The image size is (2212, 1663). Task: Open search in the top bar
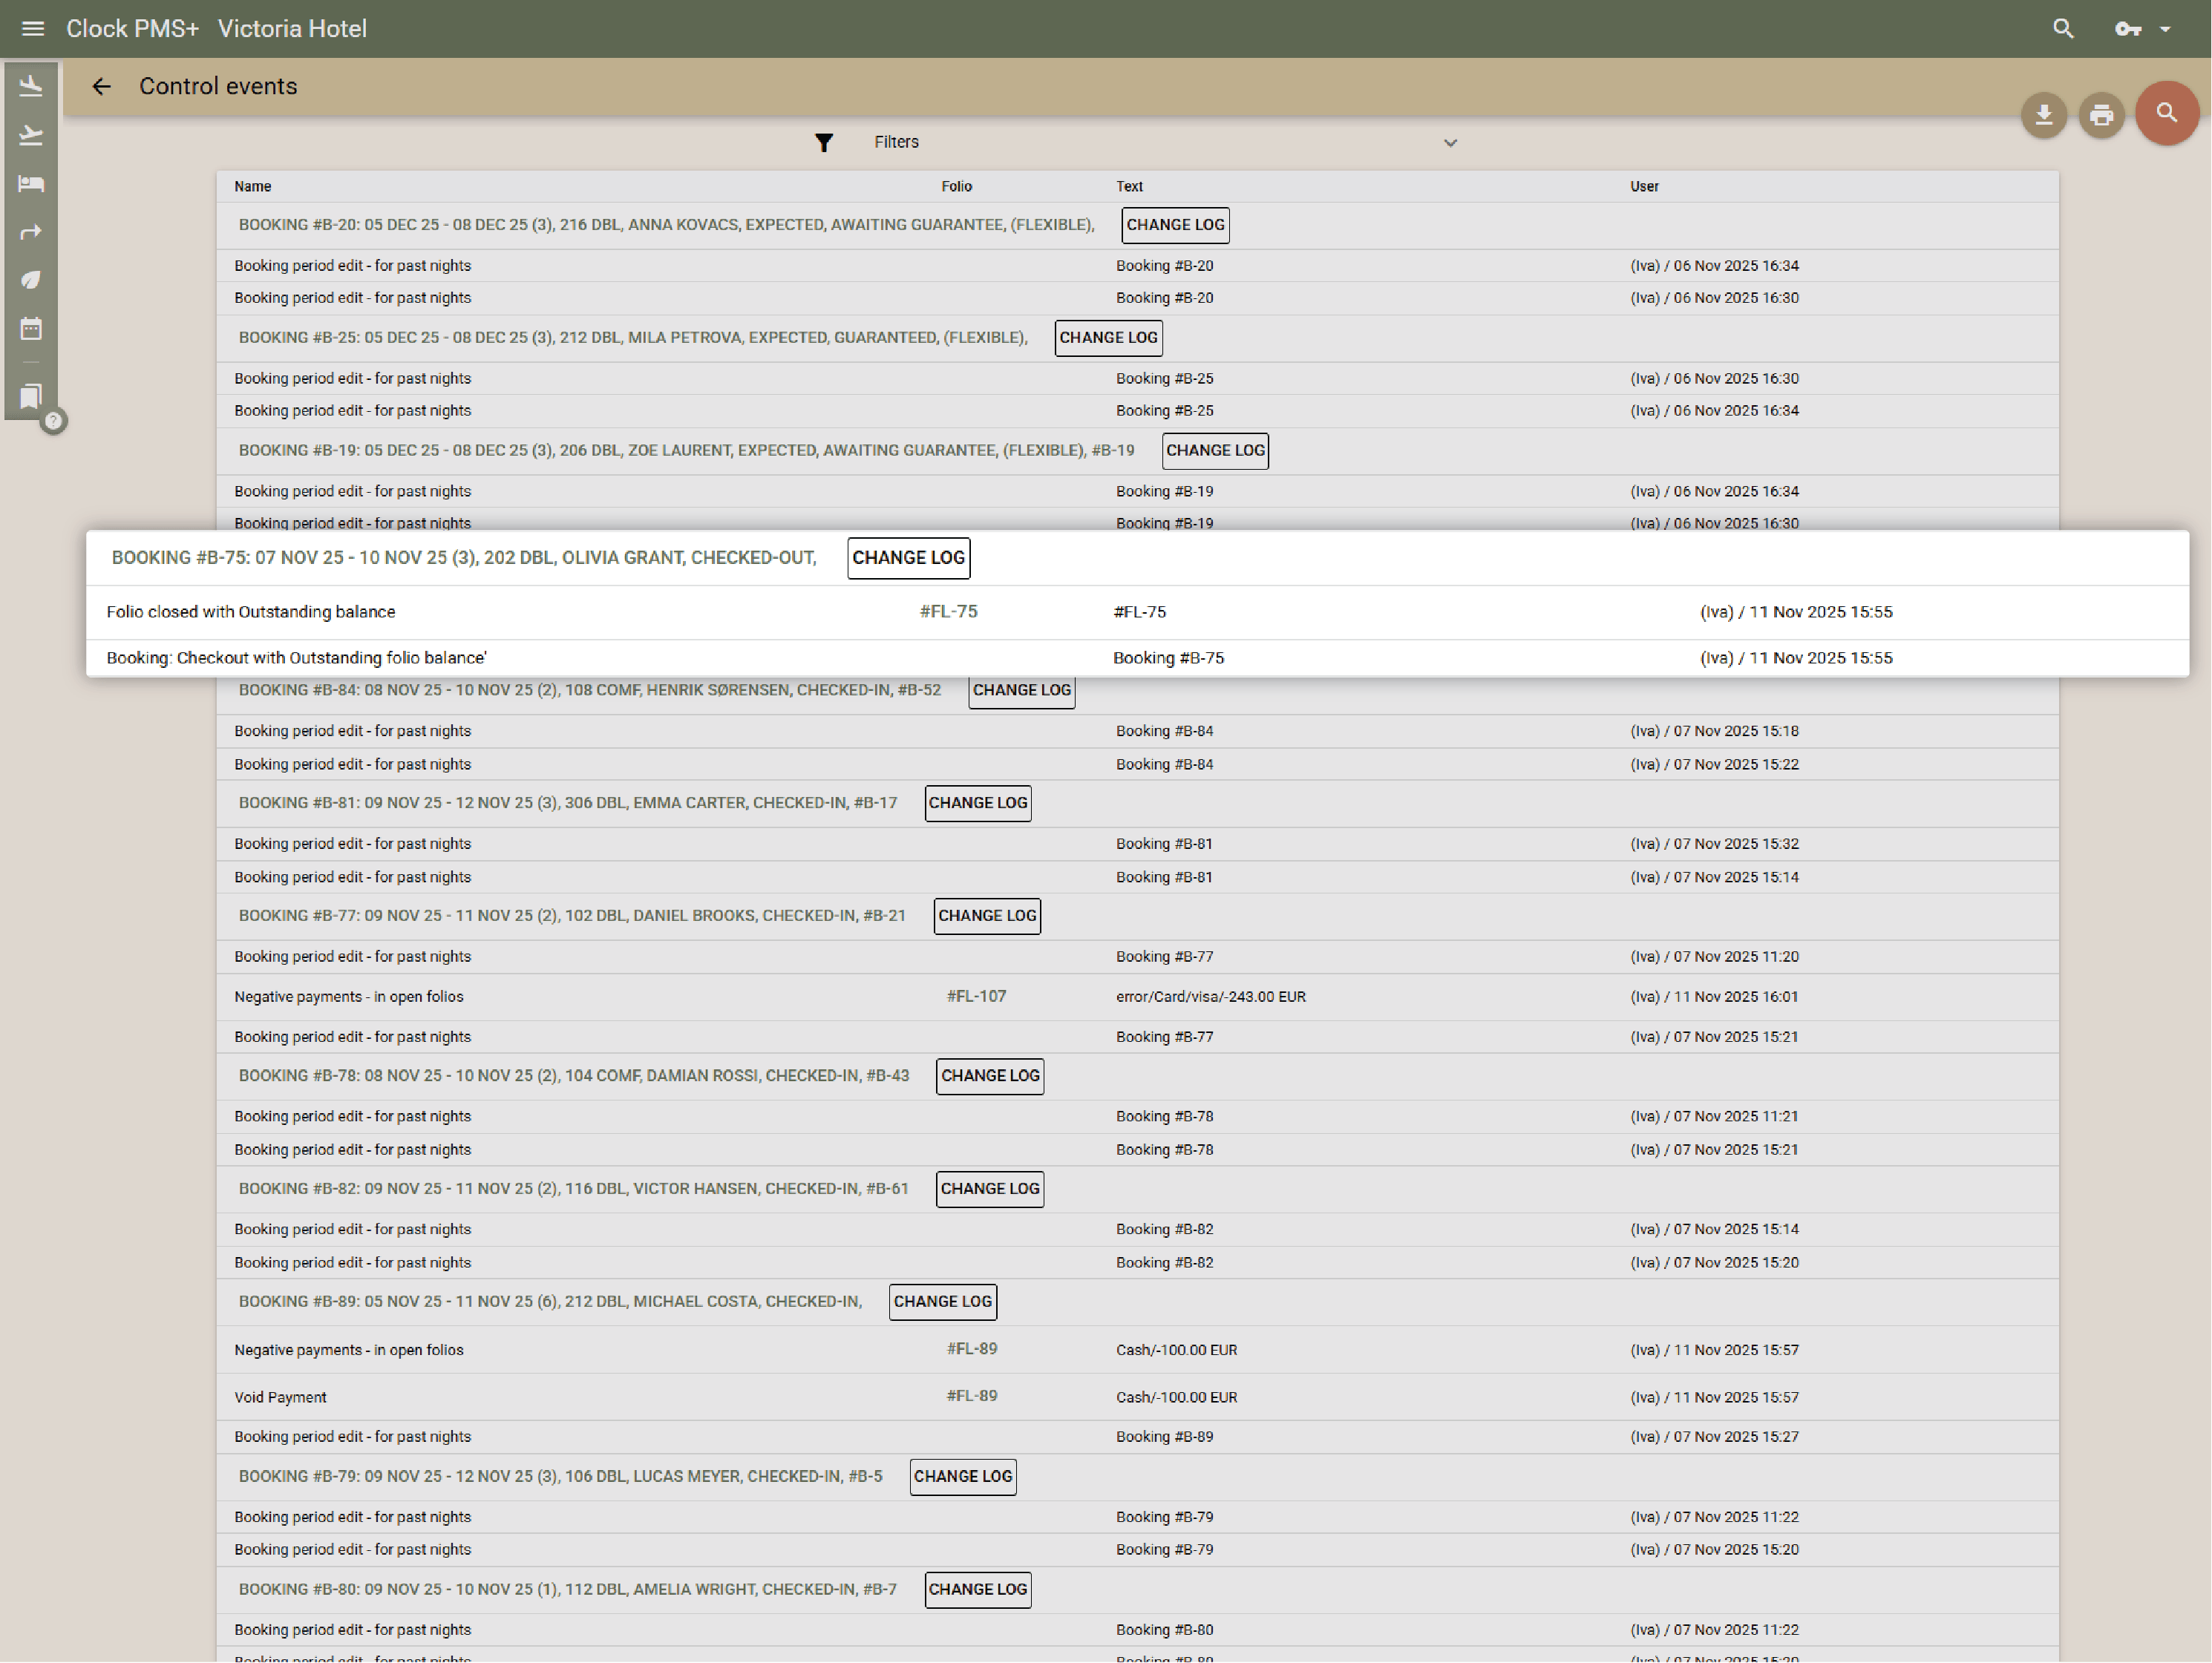(x=2063, y=29)
